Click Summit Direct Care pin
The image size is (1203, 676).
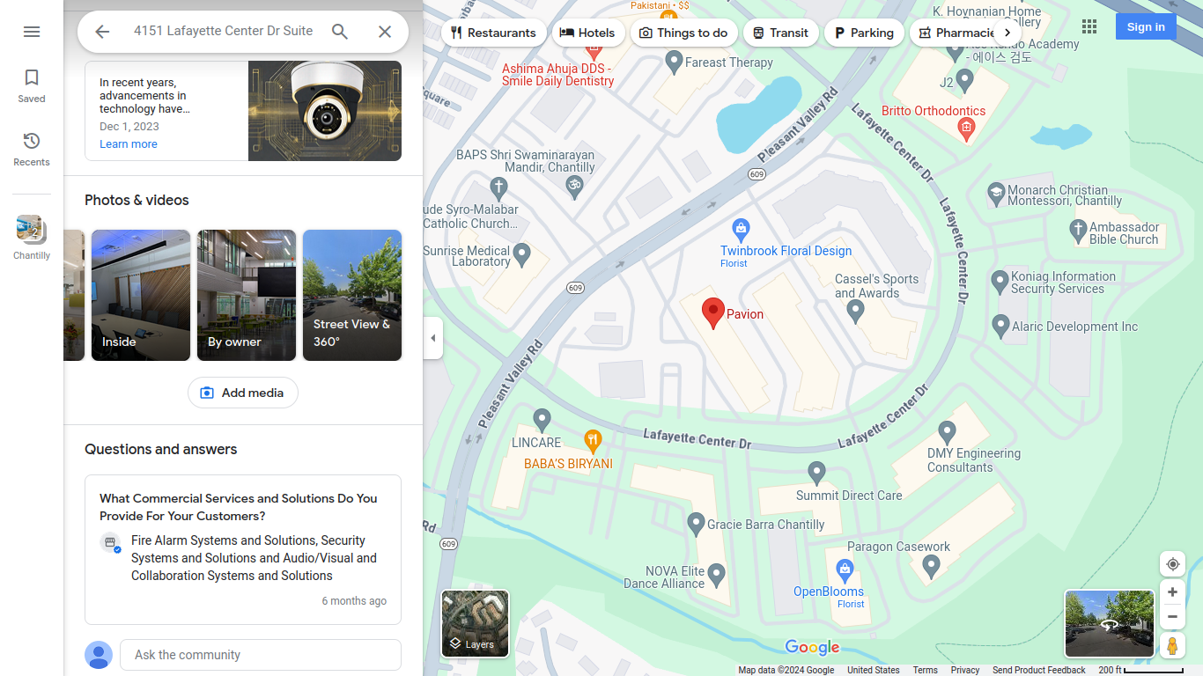coord(817,473)
